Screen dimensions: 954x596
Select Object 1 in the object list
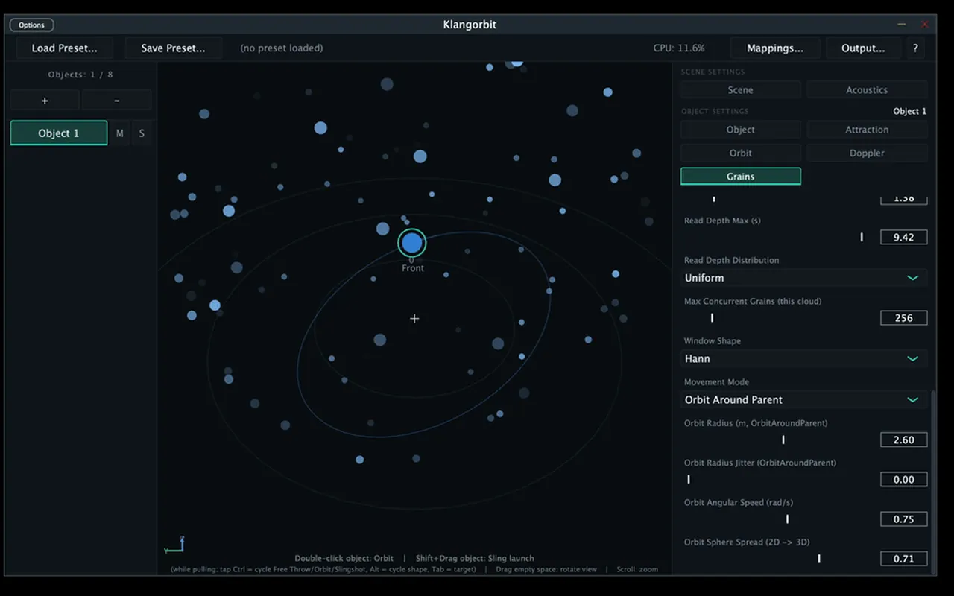click(x=59, y=133)
